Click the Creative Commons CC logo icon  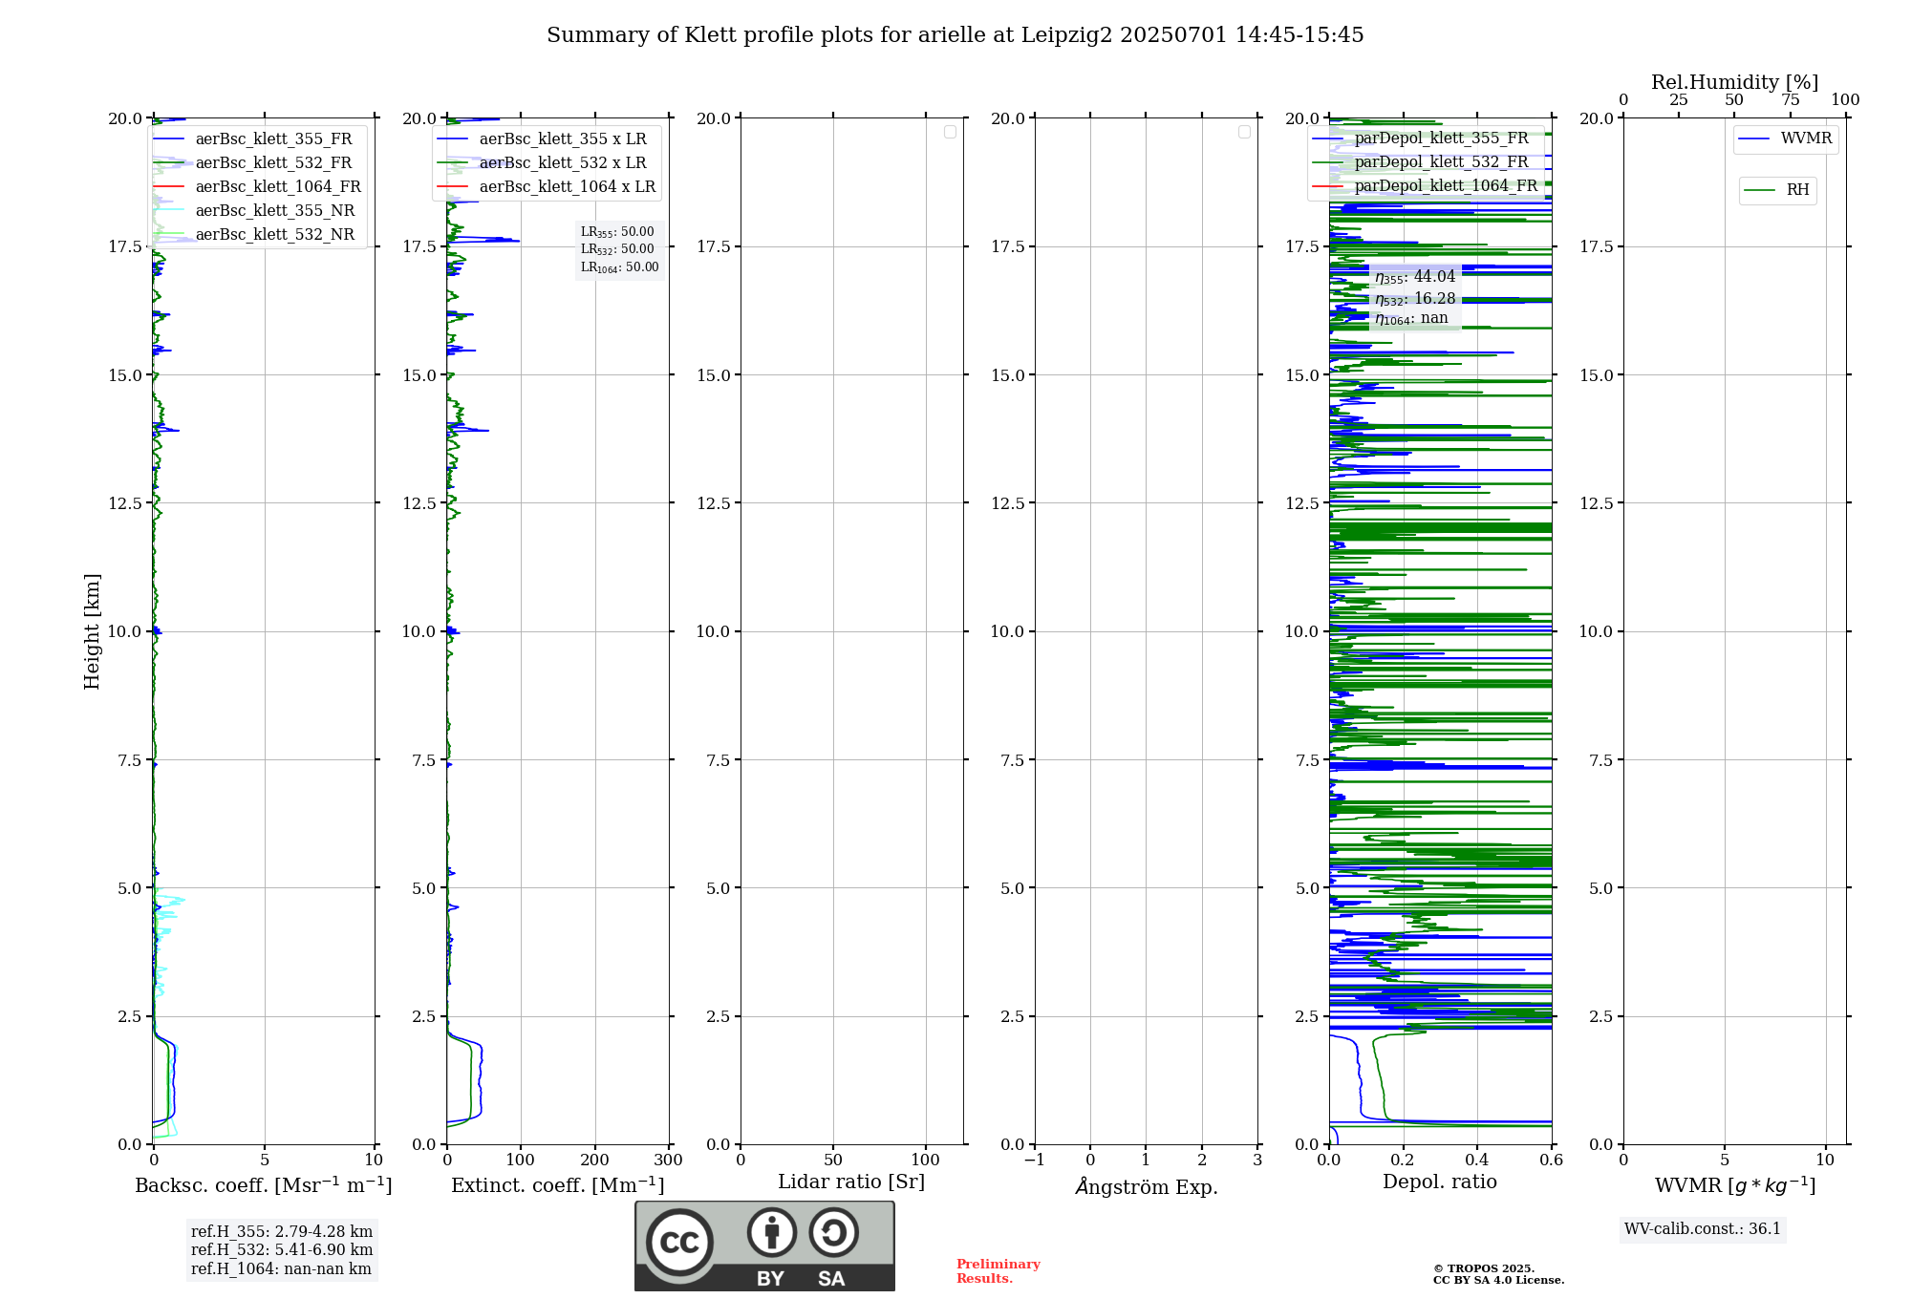679,1242
